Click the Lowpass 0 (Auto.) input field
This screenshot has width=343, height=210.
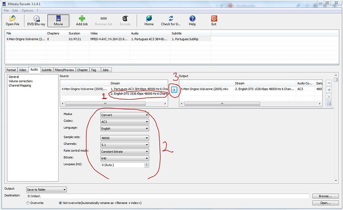point(122,165)
